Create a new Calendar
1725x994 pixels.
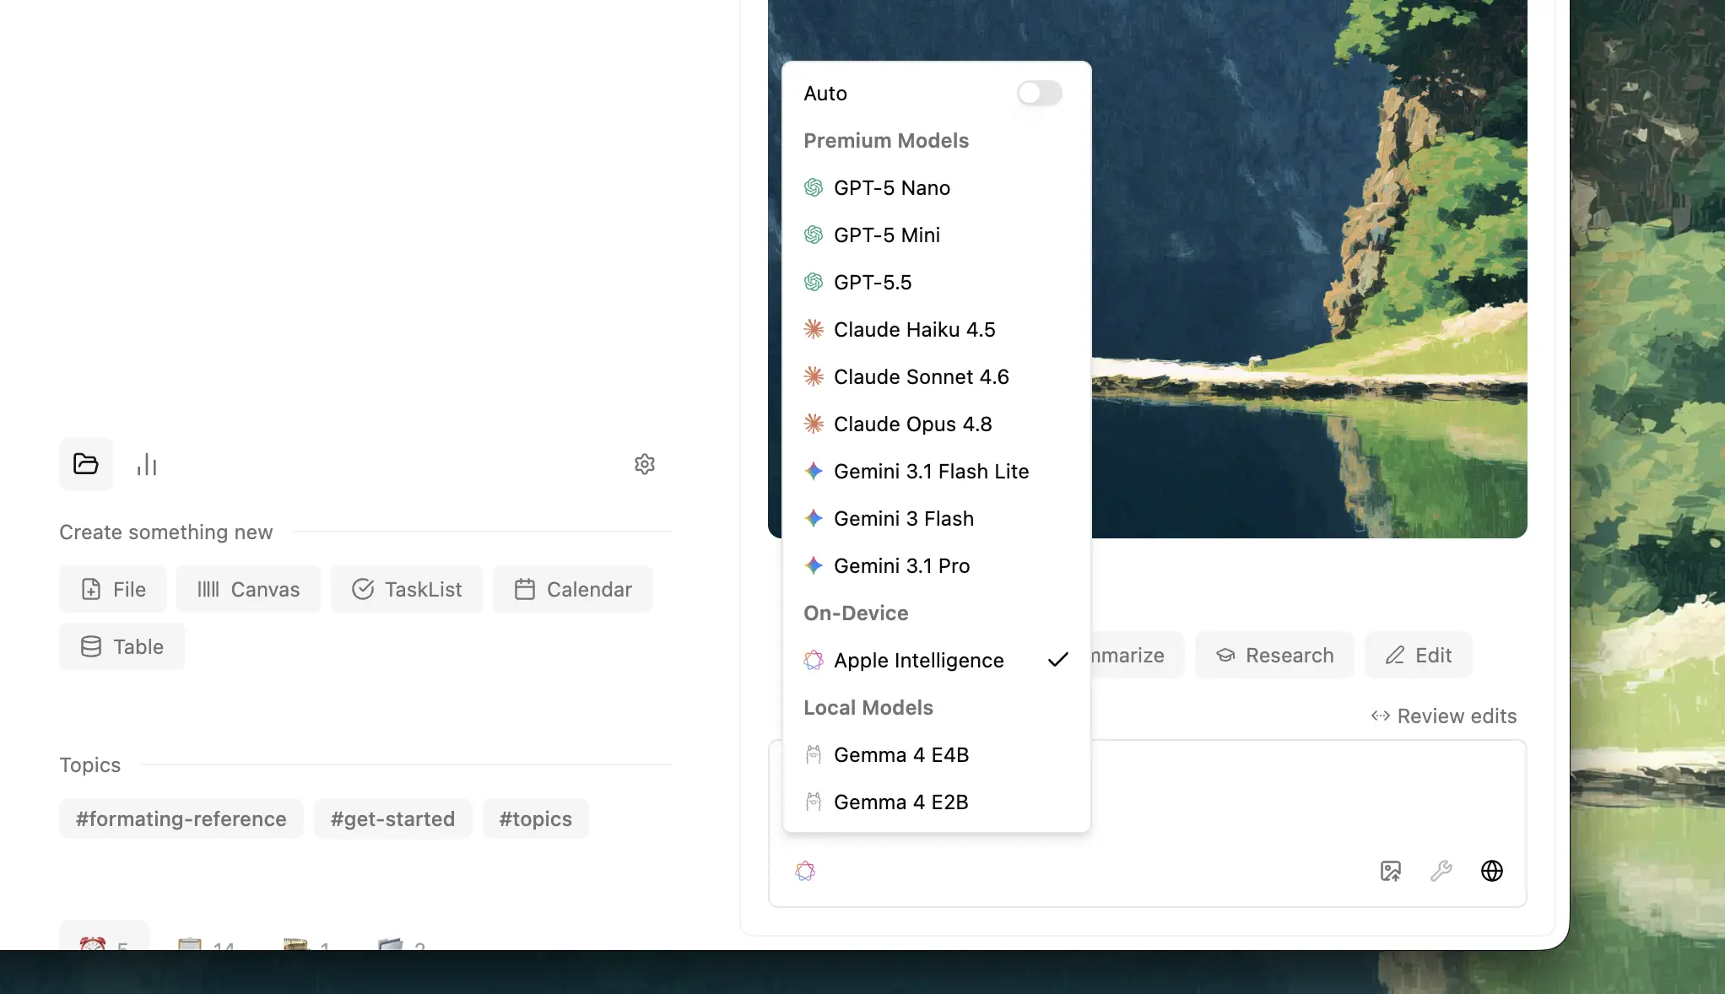tap(573, 589)
